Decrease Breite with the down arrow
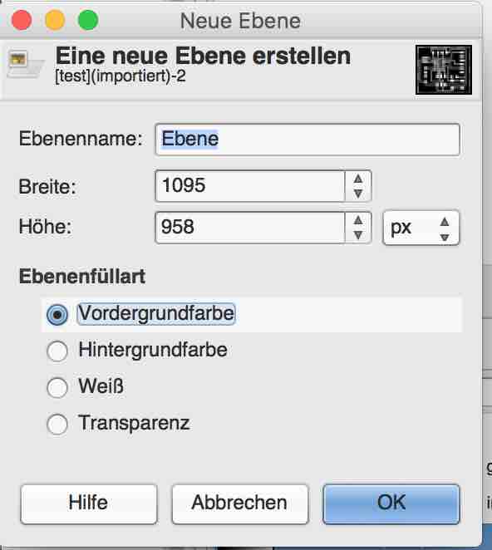Viewport: 492px width, 550px height. [358, 194]
